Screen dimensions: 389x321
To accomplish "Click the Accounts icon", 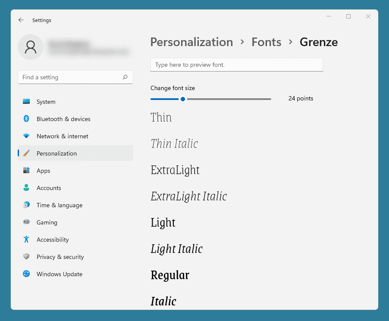I will pyautogui.click(x=27, y=188).
